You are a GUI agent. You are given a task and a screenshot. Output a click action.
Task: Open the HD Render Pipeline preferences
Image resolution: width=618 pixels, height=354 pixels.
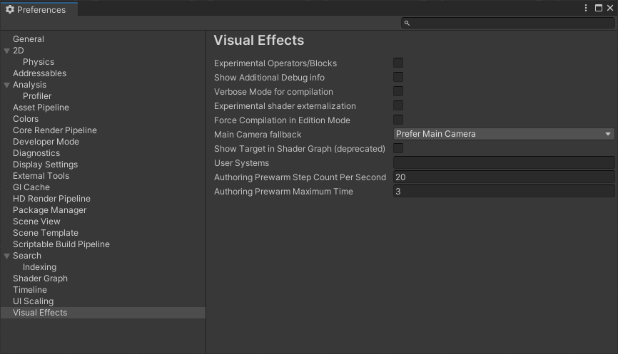coord(51,199)
